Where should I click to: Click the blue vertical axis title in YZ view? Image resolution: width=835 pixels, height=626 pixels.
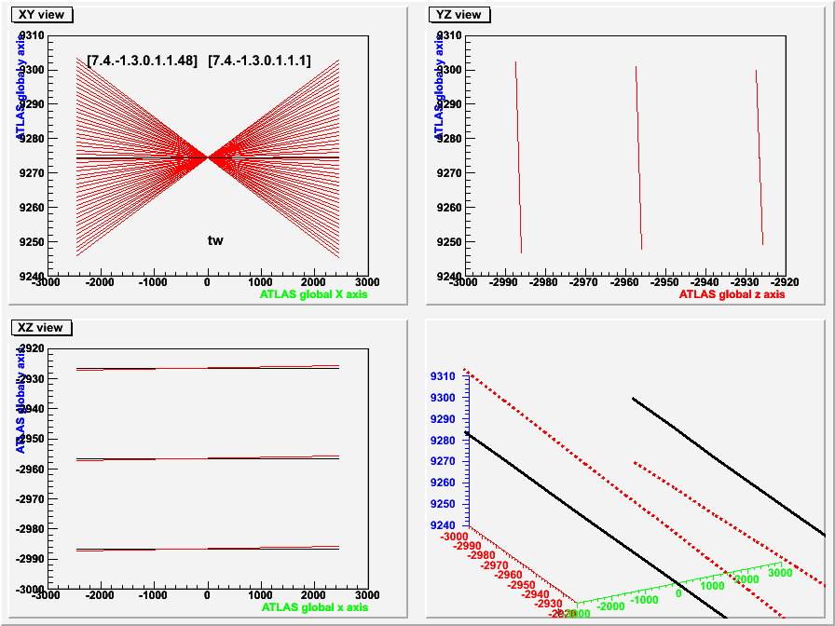(438, 86)
